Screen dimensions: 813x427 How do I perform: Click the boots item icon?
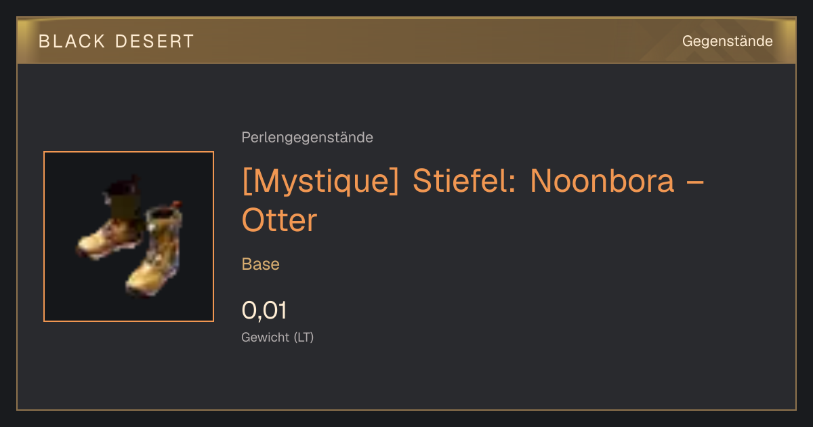pyautogui.click(x=129, y=237)
